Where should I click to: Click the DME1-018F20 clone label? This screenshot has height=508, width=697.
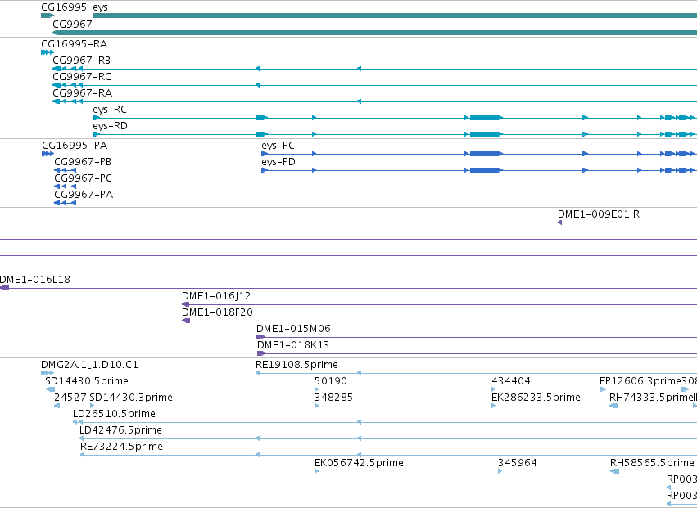217,312
